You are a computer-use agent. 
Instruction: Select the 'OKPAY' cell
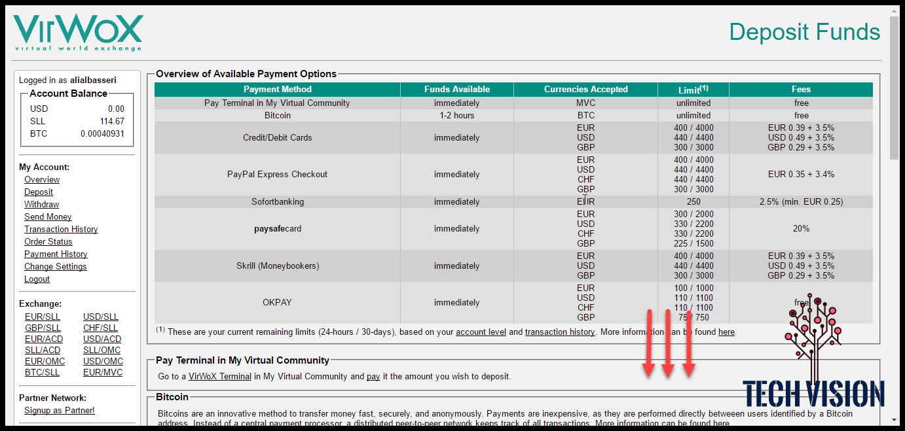[278, 303]
